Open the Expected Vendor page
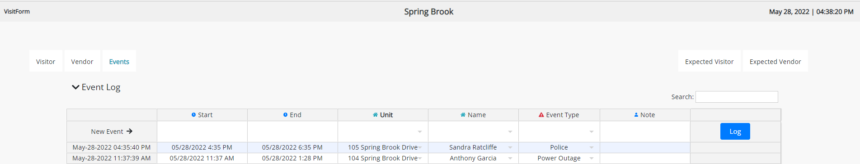 (775, 61)
